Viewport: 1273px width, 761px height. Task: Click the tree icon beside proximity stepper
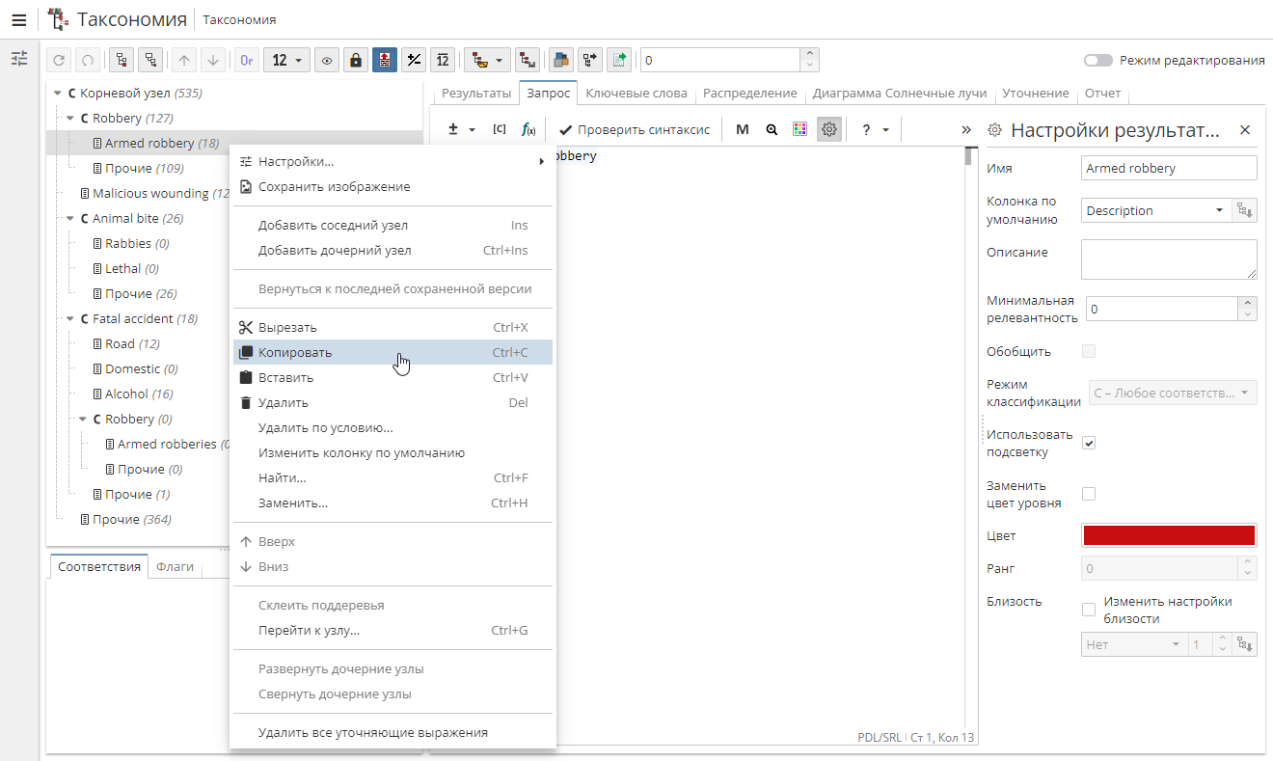click(x=1245, y=644)
